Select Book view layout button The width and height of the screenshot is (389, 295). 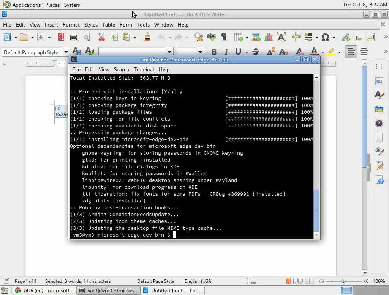tap(309, 281)
